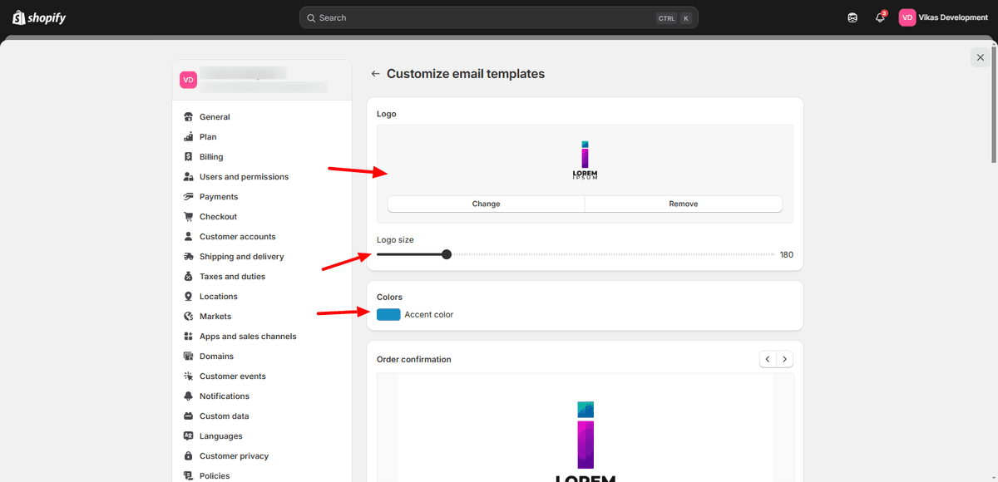
Task: Show previous email template preview
Action: tap(768, 359)
